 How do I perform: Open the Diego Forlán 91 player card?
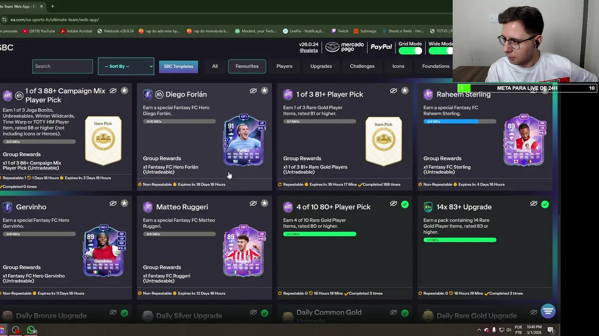click(x=244, y=140)
